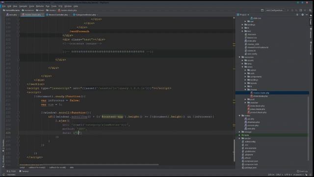Collapse the resources folder arrow
Image resolution: width=314 pixels, height=177 pixels.
pos(239,57)
